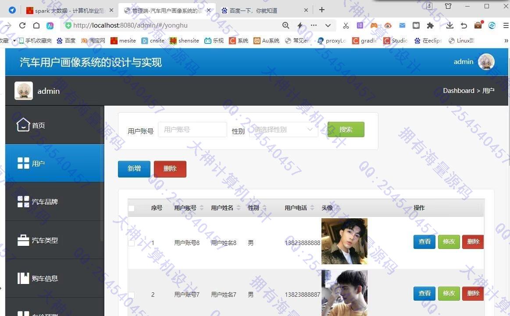Open the shensite bookmark

tap(185, 41)
